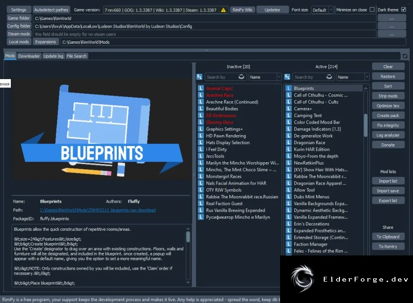Click Autodetect pathes button
The height and width of the screenshot is (303, 413).
pyautogui.click(x=51, y=10)
